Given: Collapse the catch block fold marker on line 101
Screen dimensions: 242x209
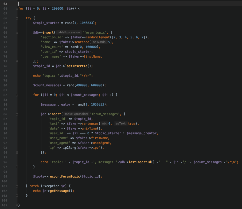Looking at the screenshot, I should (x=17, y=186).
